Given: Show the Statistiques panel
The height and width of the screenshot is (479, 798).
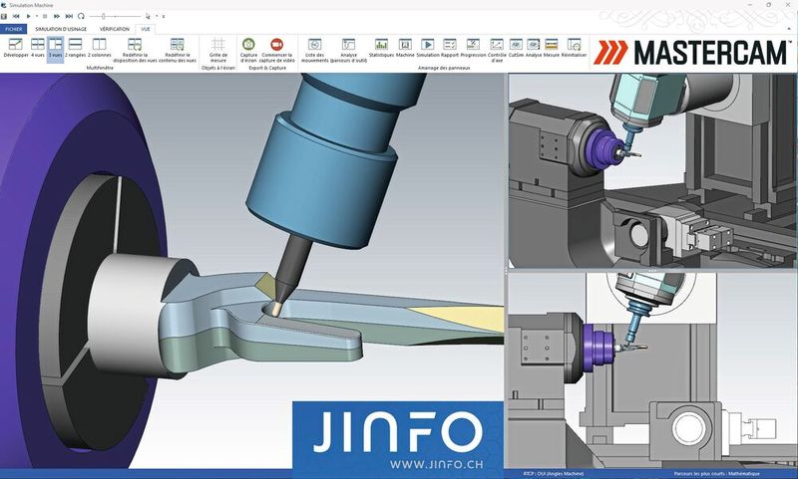Looking at the screenshot, I should [381, 48].
